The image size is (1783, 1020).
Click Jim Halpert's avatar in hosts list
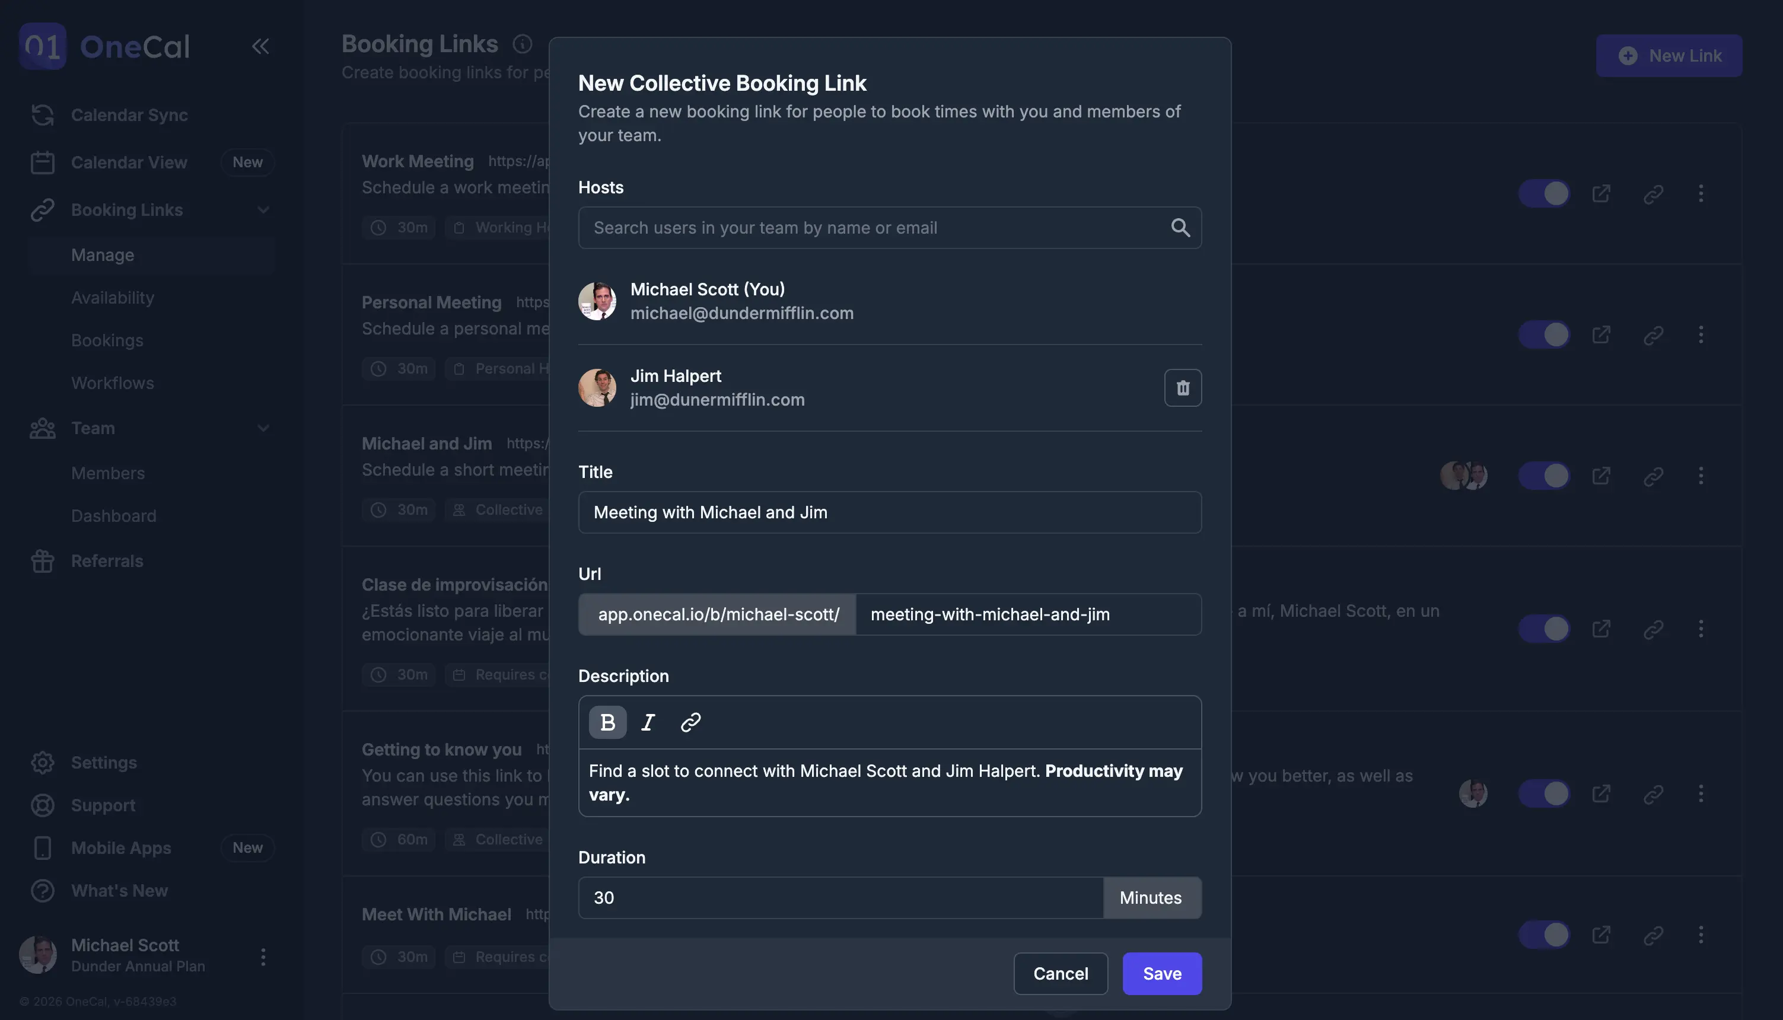pos(597,388)
